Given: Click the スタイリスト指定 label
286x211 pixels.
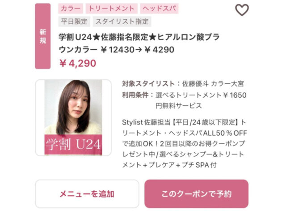Looking at the screenshot, I should [122, 22].
